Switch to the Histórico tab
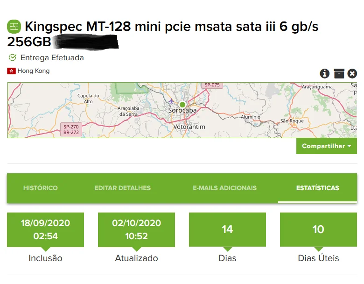Viewport: 364px width, 284px height. coord(41,188)
